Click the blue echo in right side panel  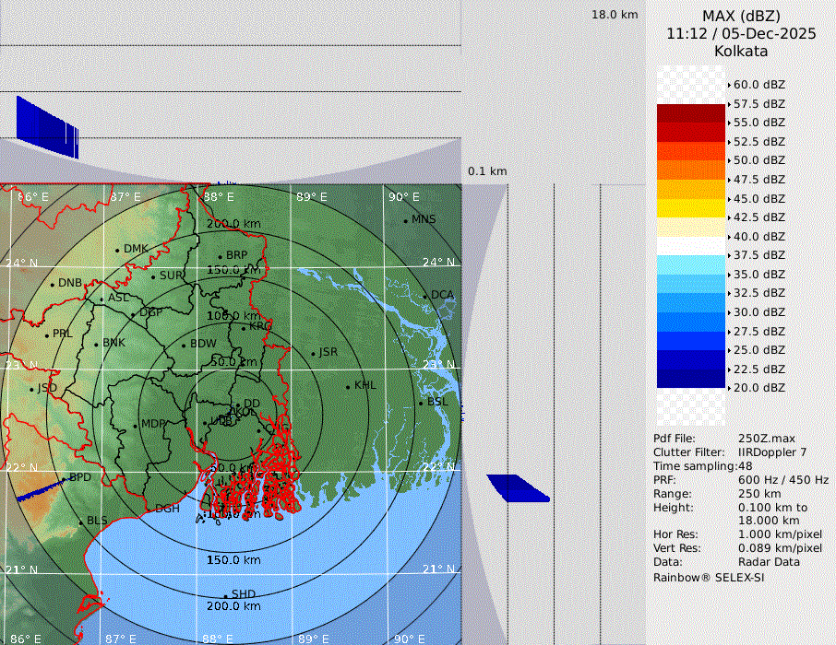point(518,487)
